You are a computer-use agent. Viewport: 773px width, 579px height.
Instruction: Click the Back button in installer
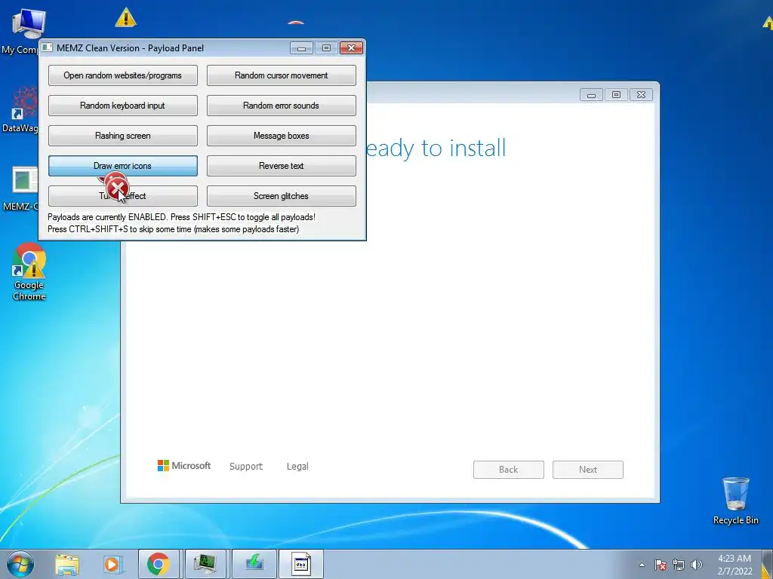coord(508,469)
